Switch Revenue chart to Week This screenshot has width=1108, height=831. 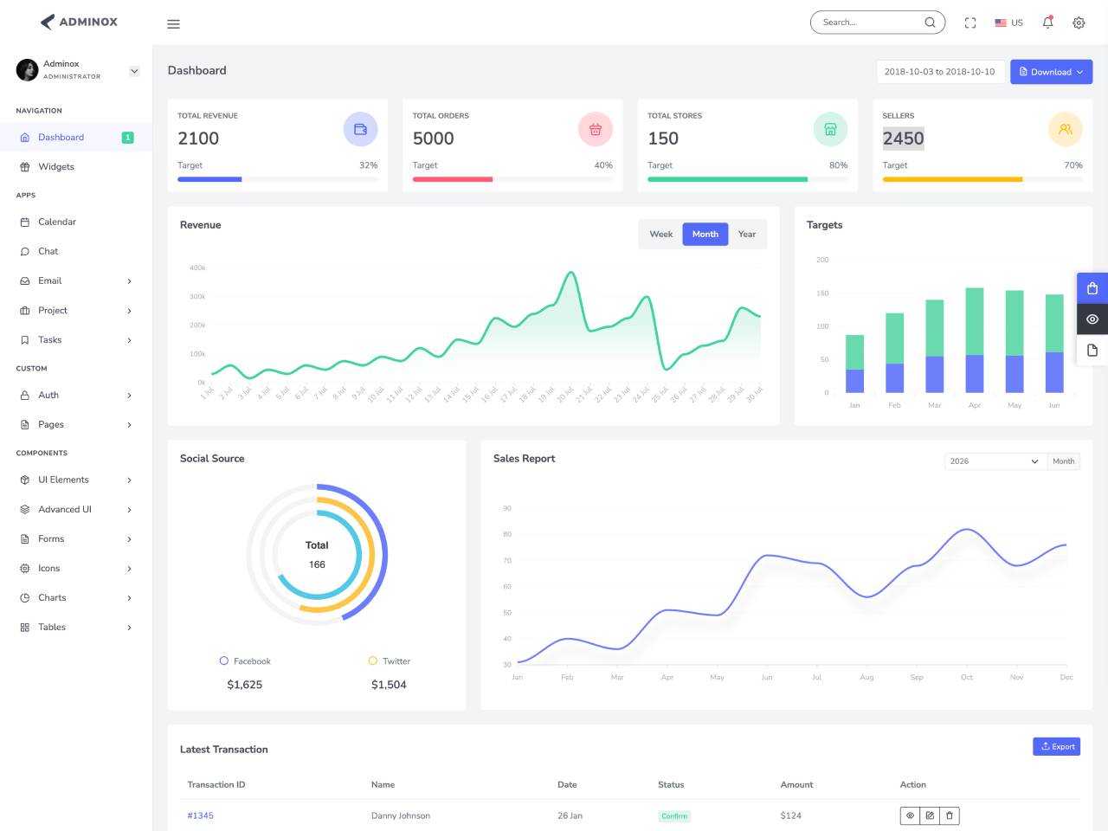pos(661,235)
